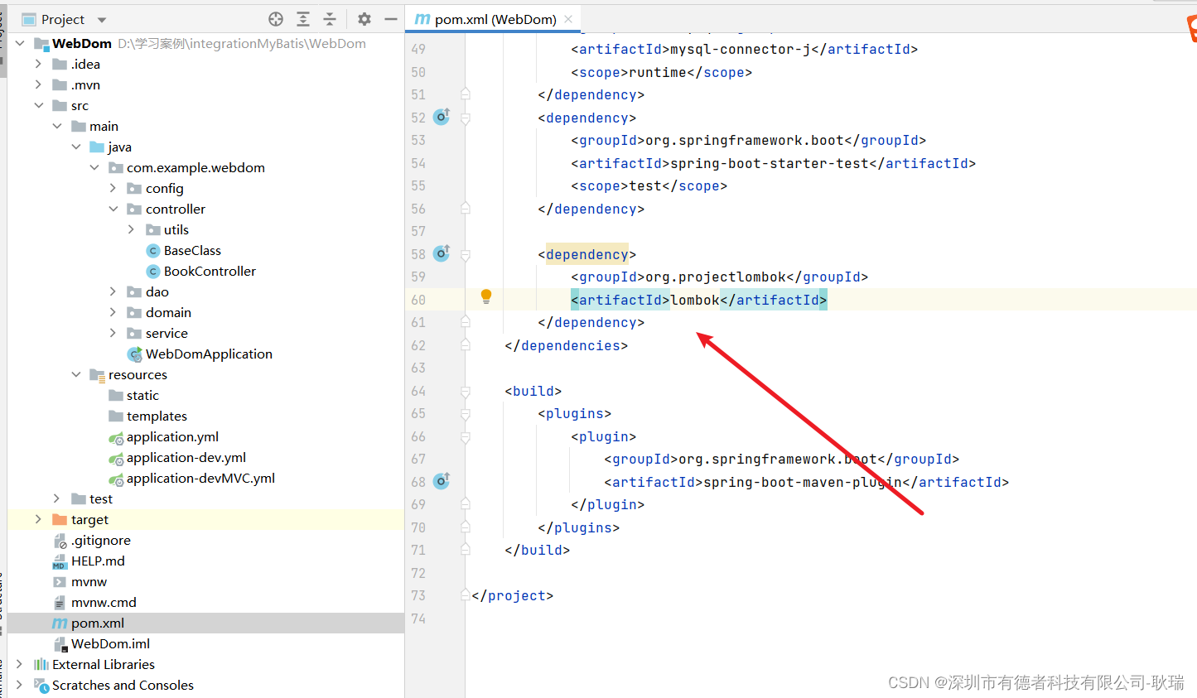
Task: Toggle code fold on line 58
Action: (466, 255)
